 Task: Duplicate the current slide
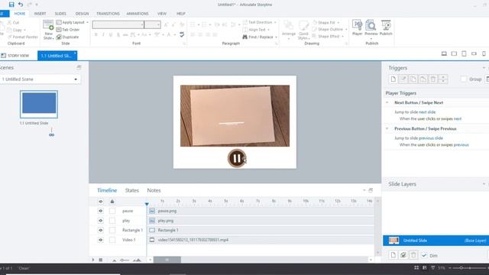point(68,37)
